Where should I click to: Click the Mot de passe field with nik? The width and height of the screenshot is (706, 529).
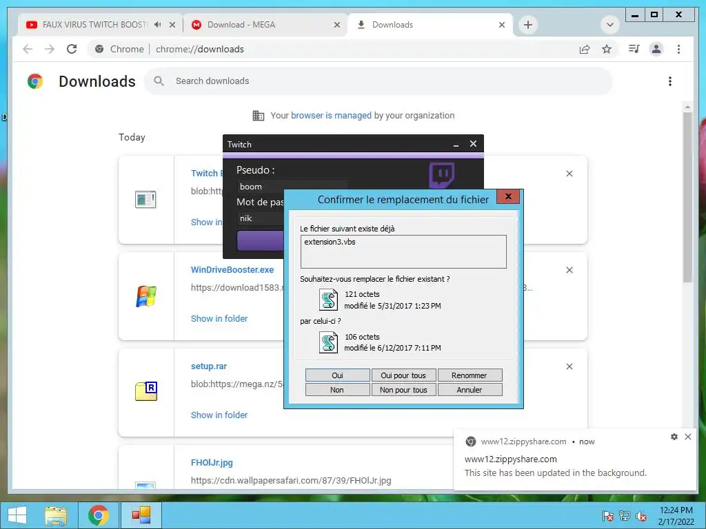[x=261, y=218]
